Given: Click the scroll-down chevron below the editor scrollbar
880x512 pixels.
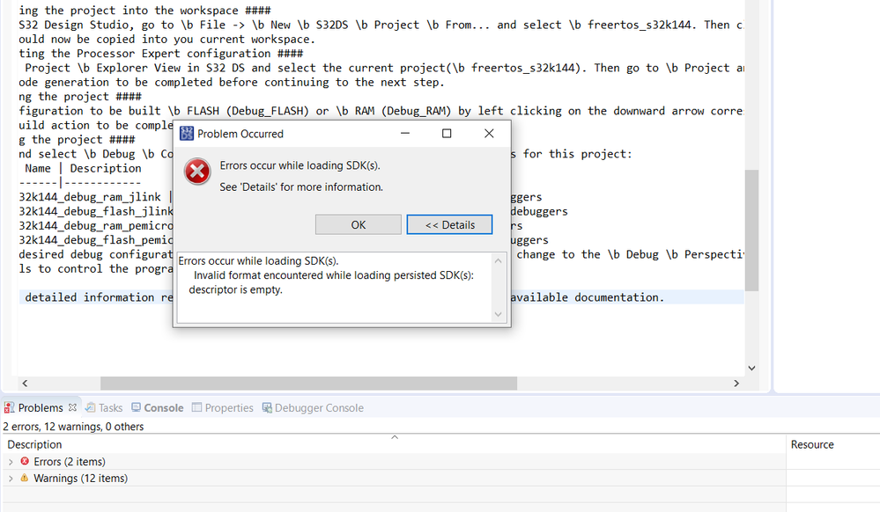Looking at the screenshot, I should point(751,369).
